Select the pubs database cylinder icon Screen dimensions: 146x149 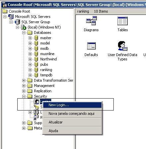36,64
